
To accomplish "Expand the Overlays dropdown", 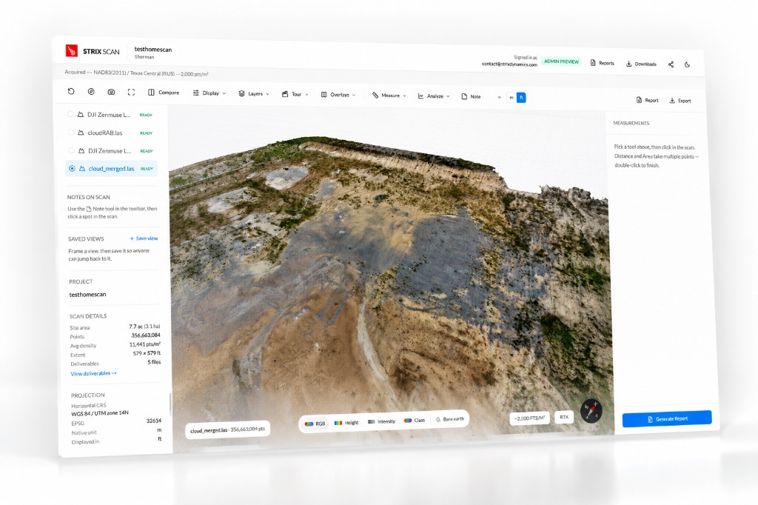I will (x=338, y=95).
